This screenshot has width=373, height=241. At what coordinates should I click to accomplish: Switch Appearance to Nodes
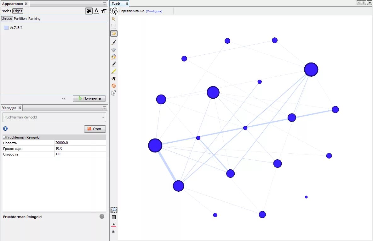[x=6, y=11]
